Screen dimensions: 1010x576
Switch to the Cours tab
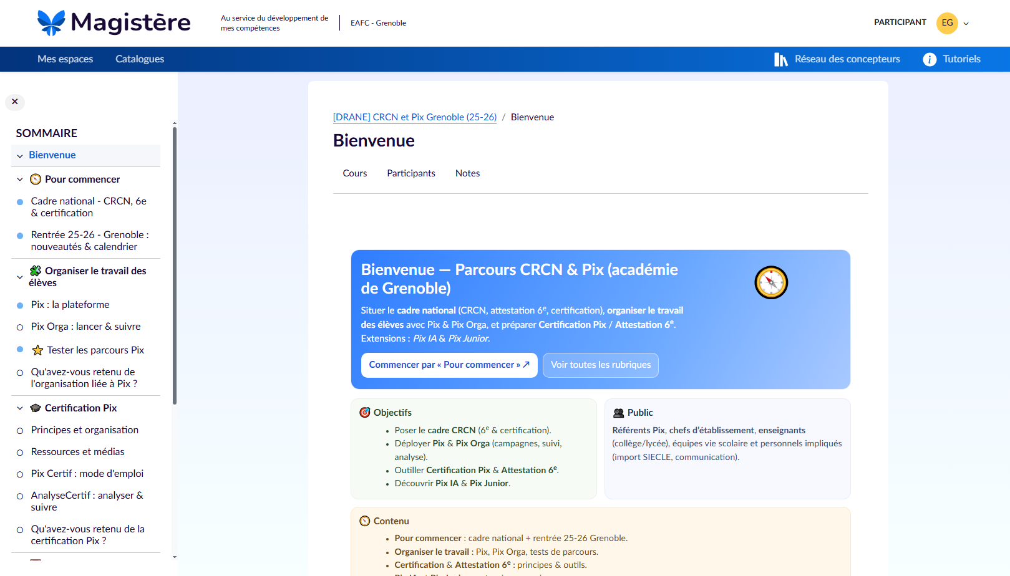355,173
